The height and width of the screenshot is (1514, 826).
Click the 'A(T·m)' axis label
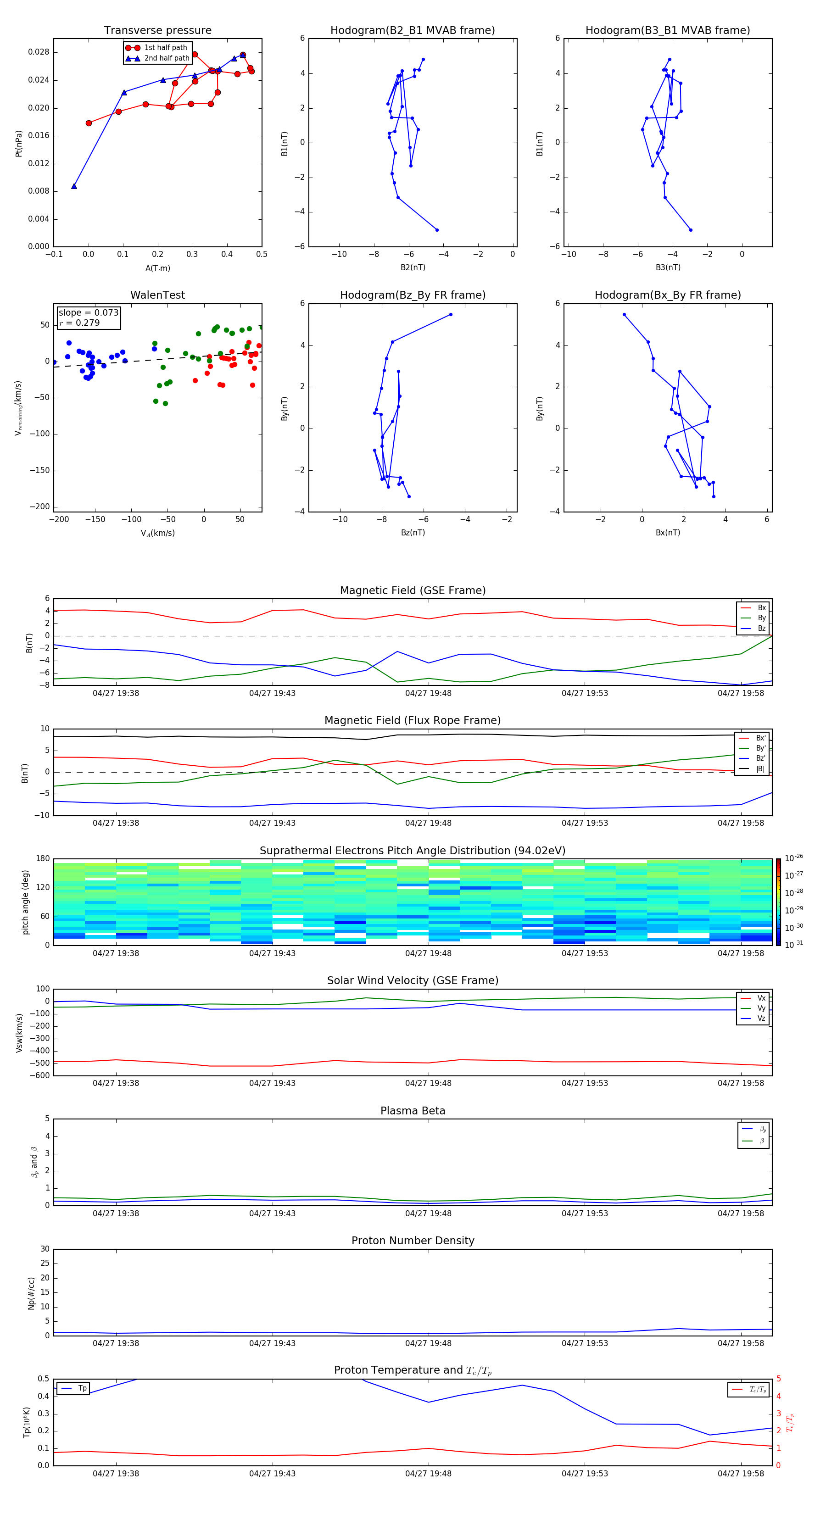click(157, 268)
